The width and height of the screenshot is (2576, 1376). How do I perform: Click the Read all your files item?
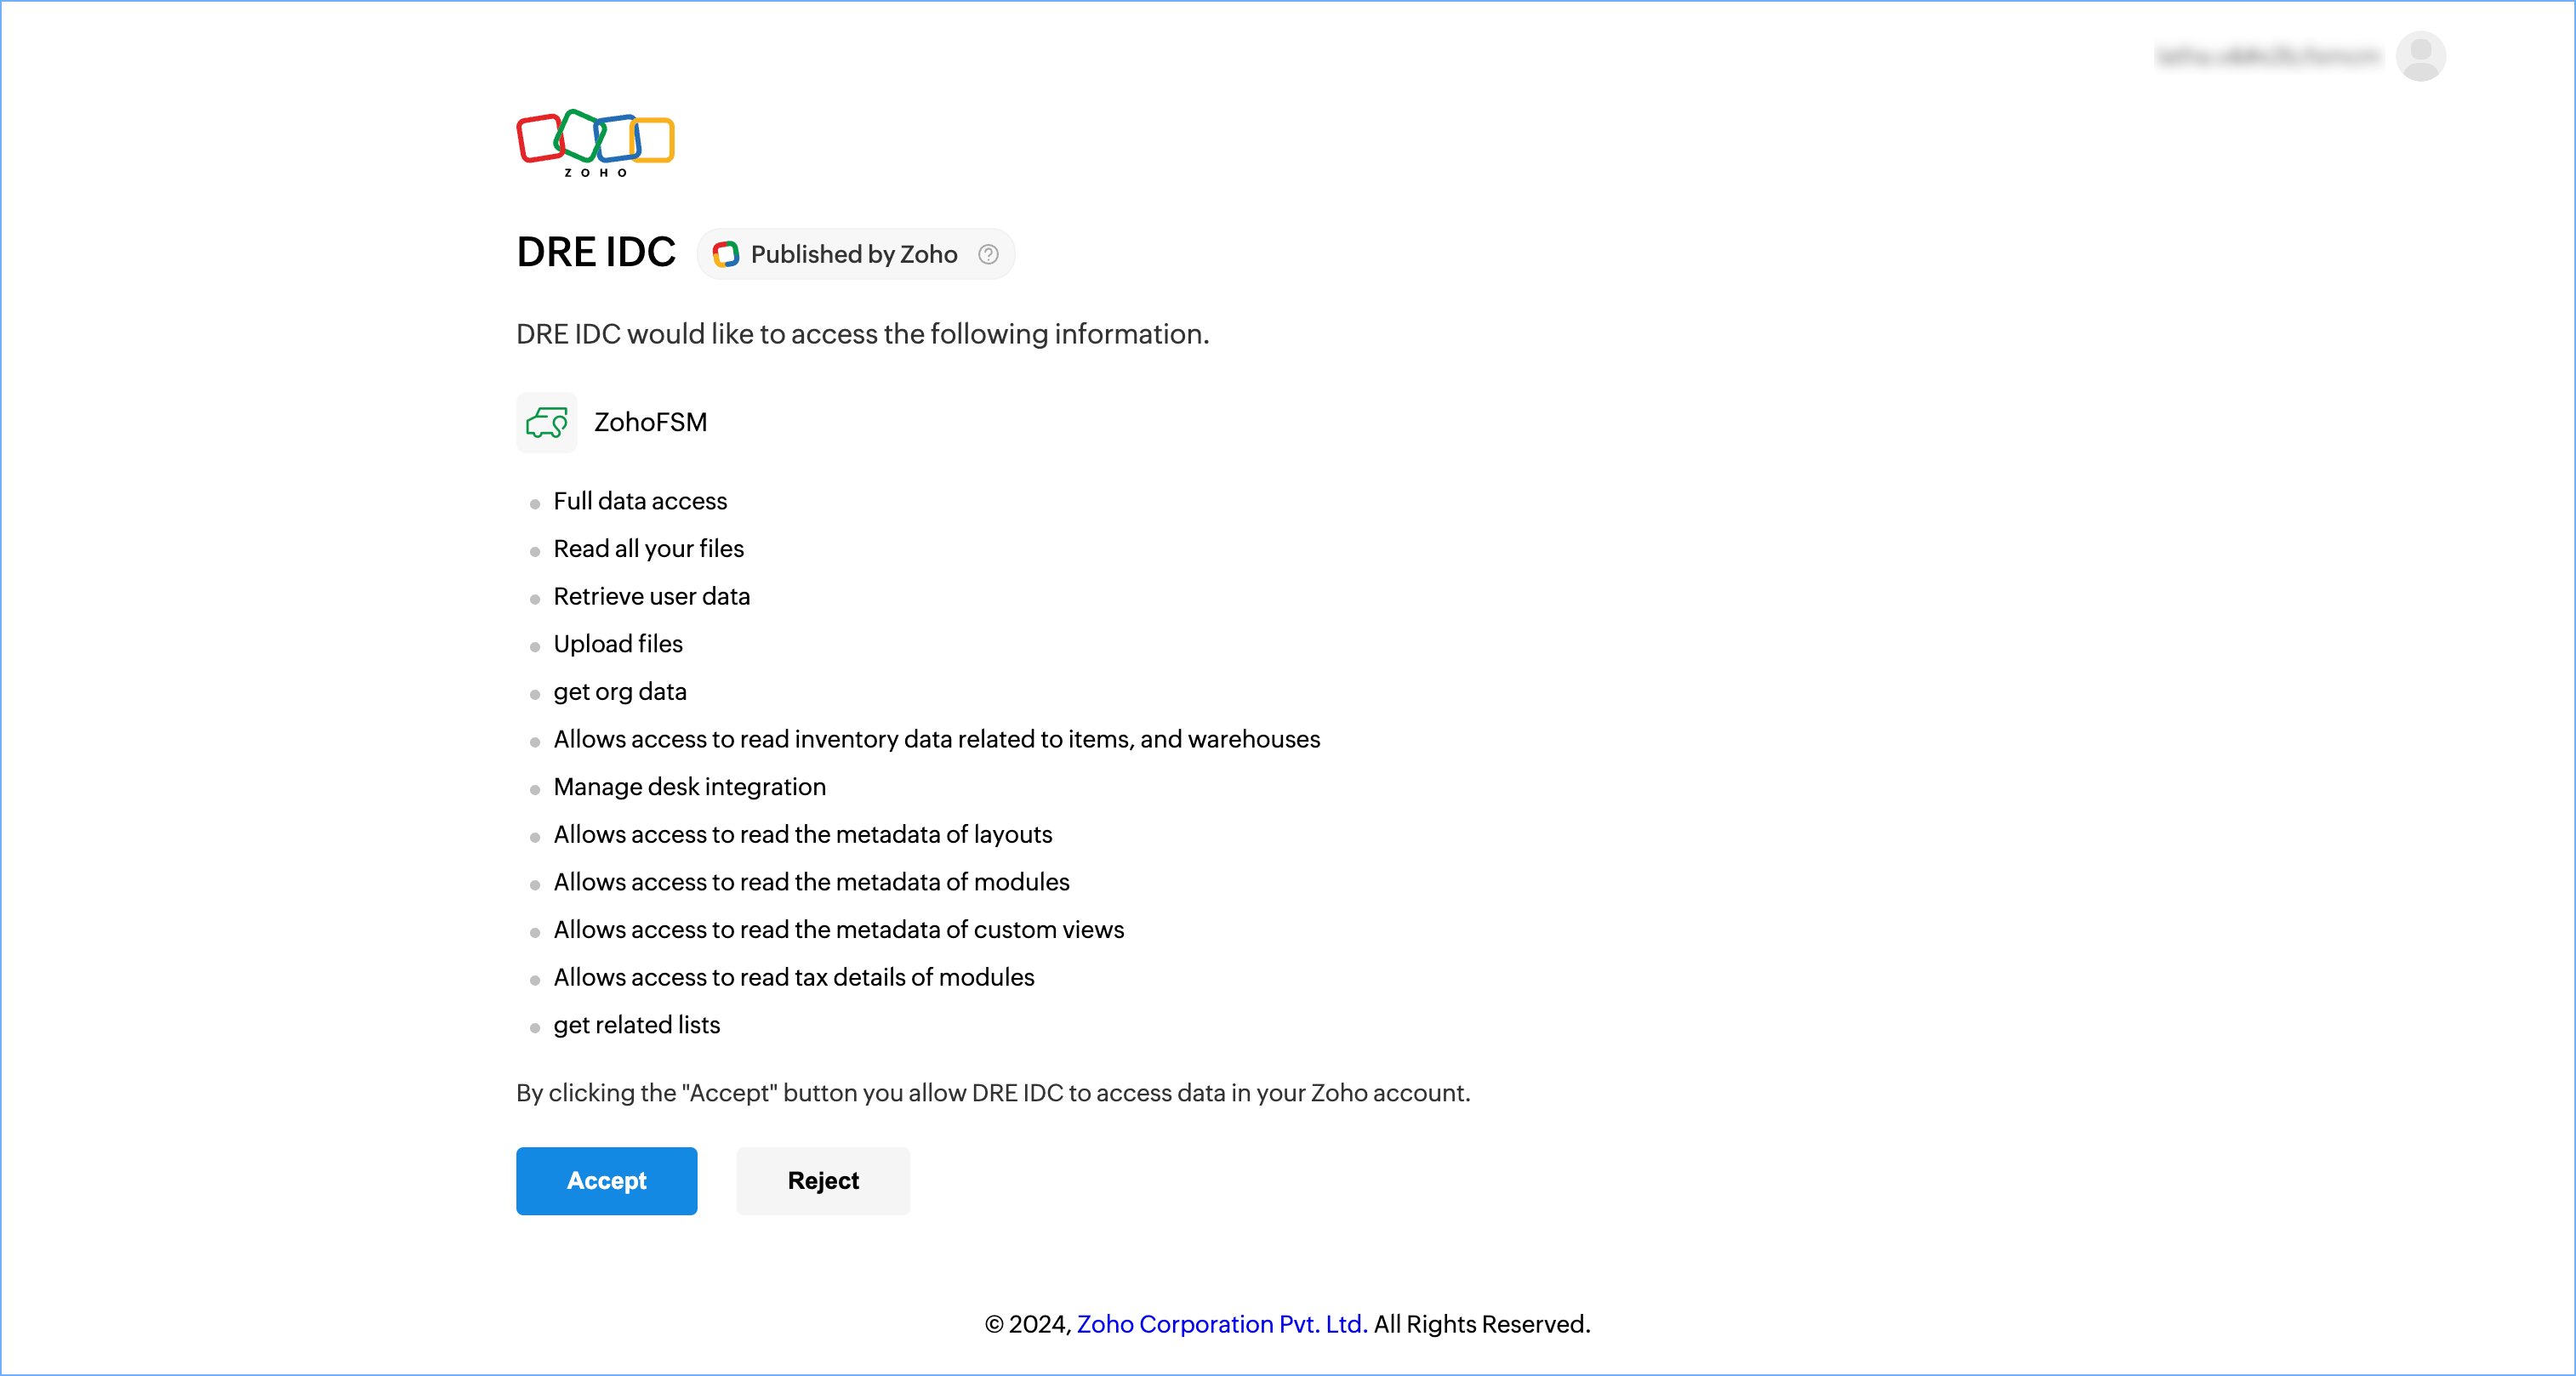click(648, 549)
